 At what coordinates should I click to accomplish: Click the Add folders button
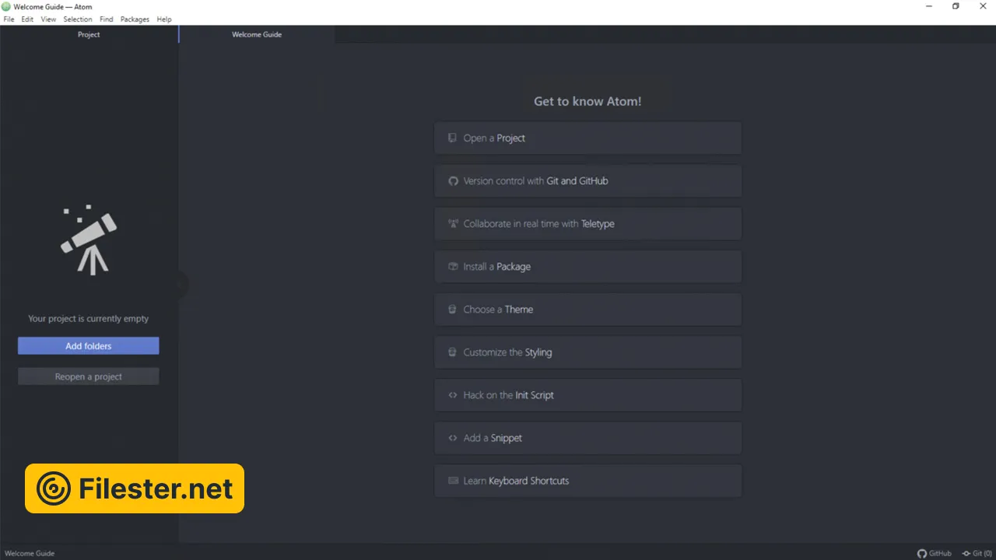[89, 346]
